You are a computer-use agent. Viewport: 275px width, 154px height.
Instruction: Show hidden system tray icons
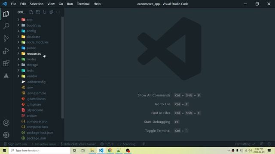(x=229, y=150)
